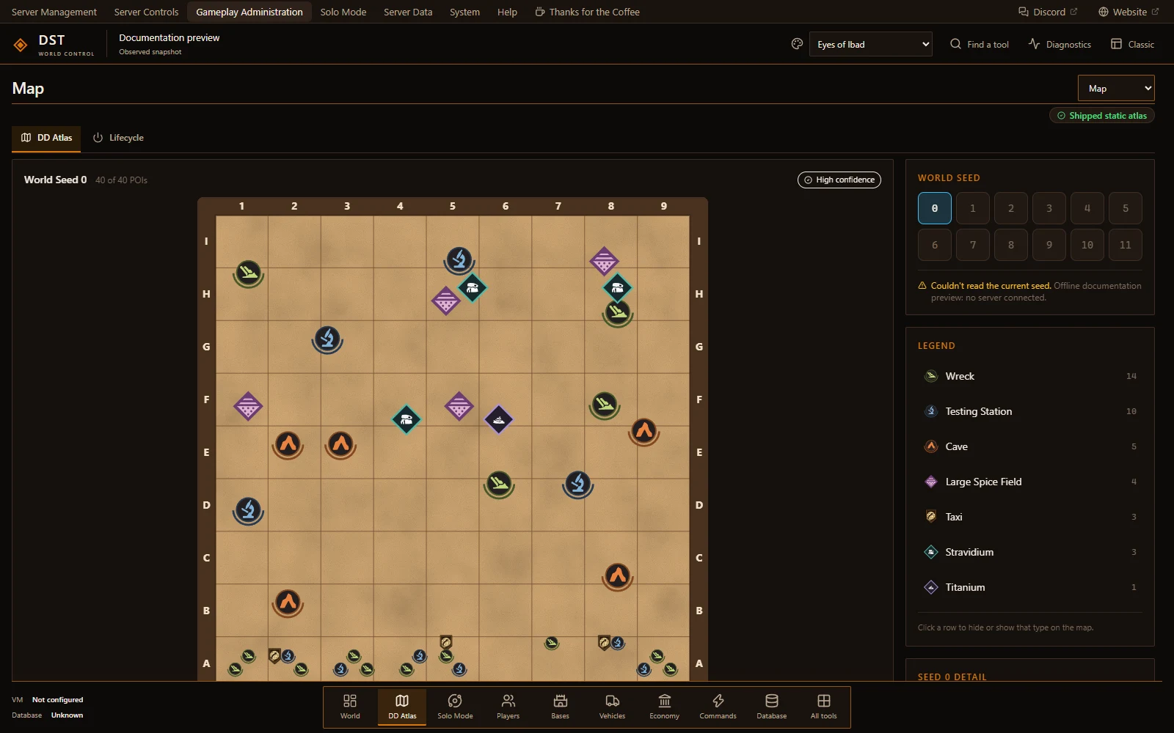Viewport: 1174px width, 733px height.
Task: Click the spice field marker in row F column 5
Action: pyautogui.click(x=459, y=405)
